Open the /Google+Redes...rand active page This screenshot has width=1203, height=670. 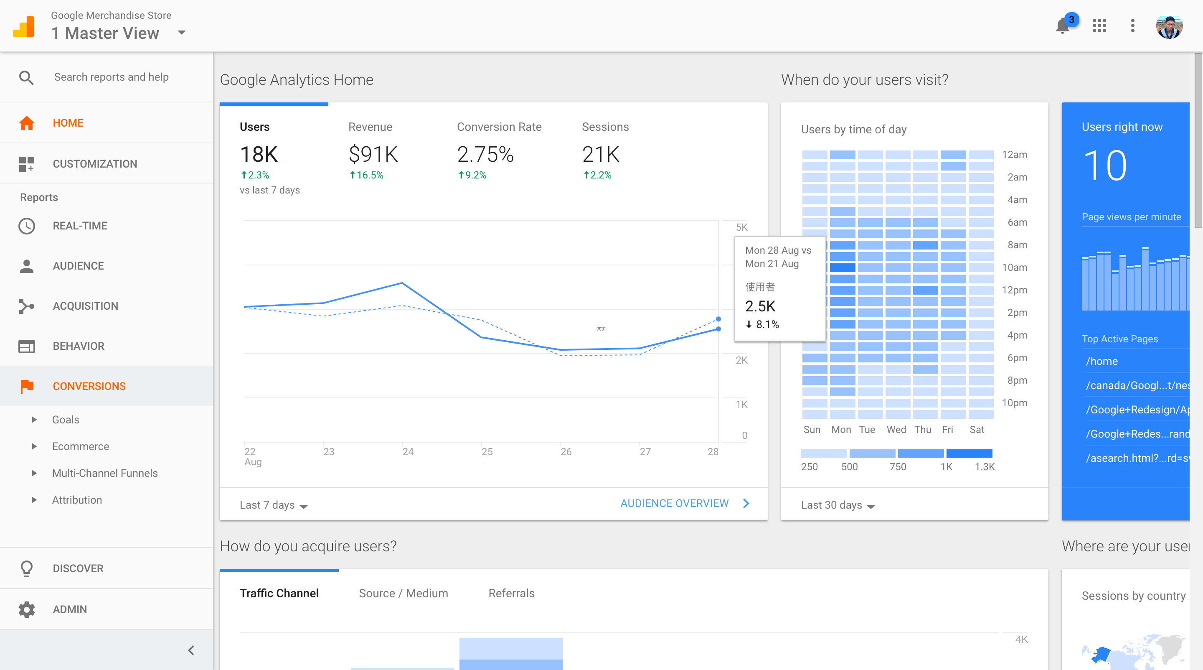tap(1137, 434)
